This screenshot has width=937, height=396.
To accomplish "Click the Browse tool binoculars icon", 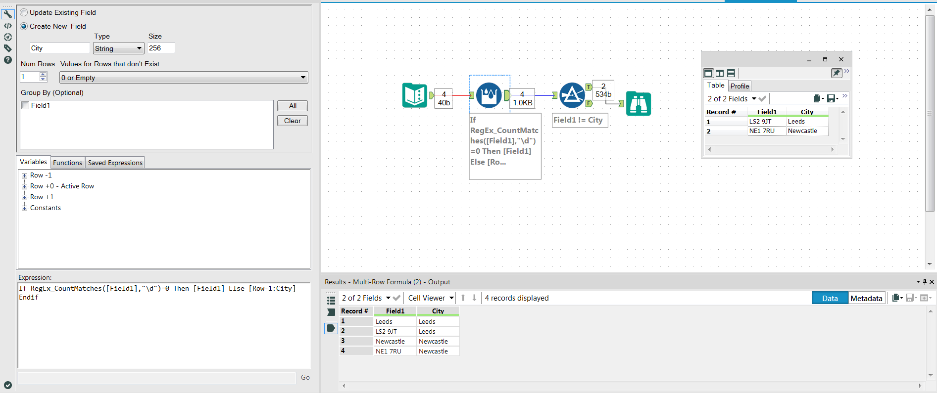I will coord(638,104).
